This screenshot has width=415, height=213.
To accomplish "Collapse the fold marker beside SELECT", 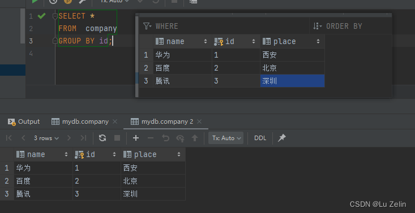I will 55,16.
